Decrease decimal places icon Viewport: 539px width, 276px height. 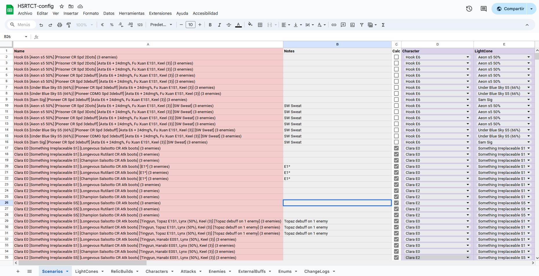pyautogui.click(x=121, y=25)
